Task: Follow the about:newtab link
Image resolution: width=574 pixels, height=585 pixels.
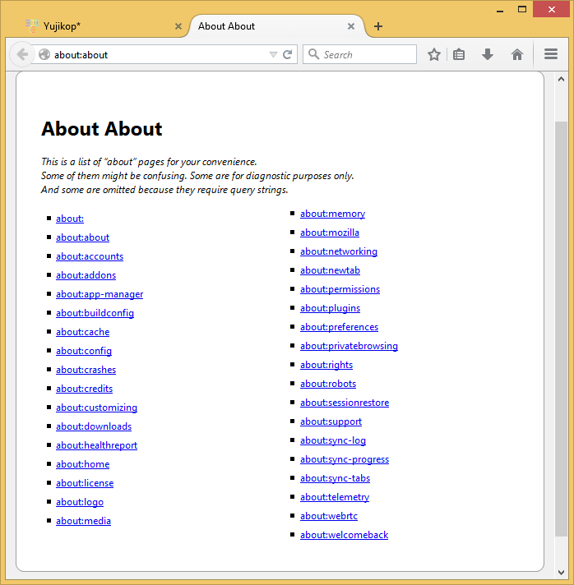Action: [x=330, y=270]
